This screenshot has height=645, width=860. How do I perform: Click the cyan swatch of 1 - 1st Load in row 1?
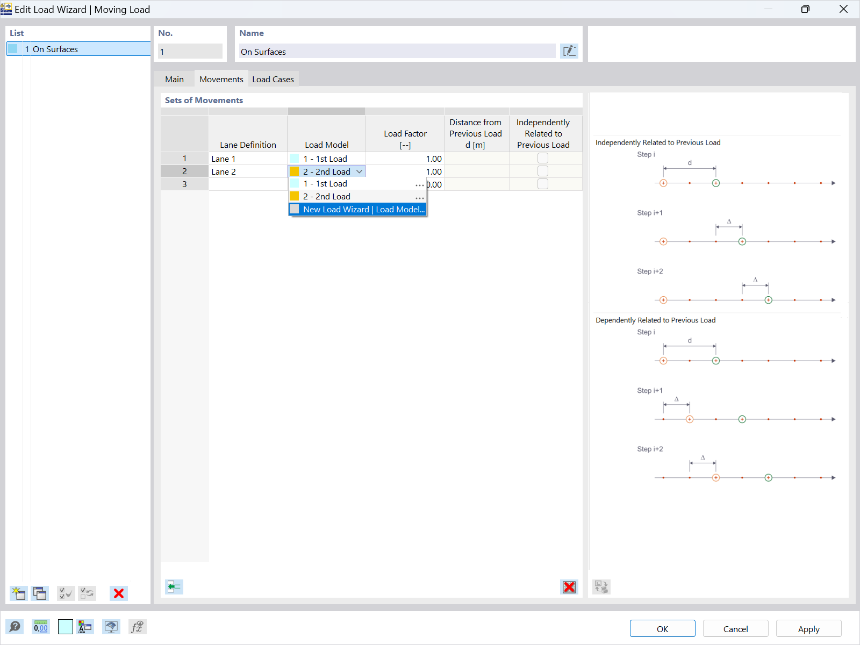(295, 159)
